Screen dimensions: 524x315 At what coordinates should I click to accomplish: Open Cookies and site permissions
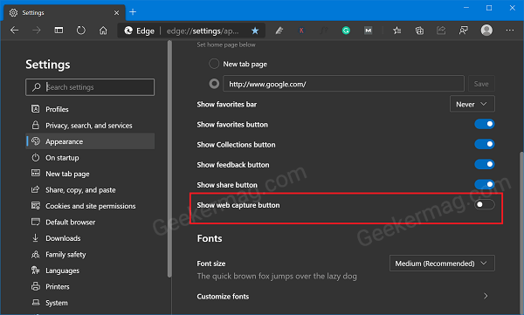90,206
